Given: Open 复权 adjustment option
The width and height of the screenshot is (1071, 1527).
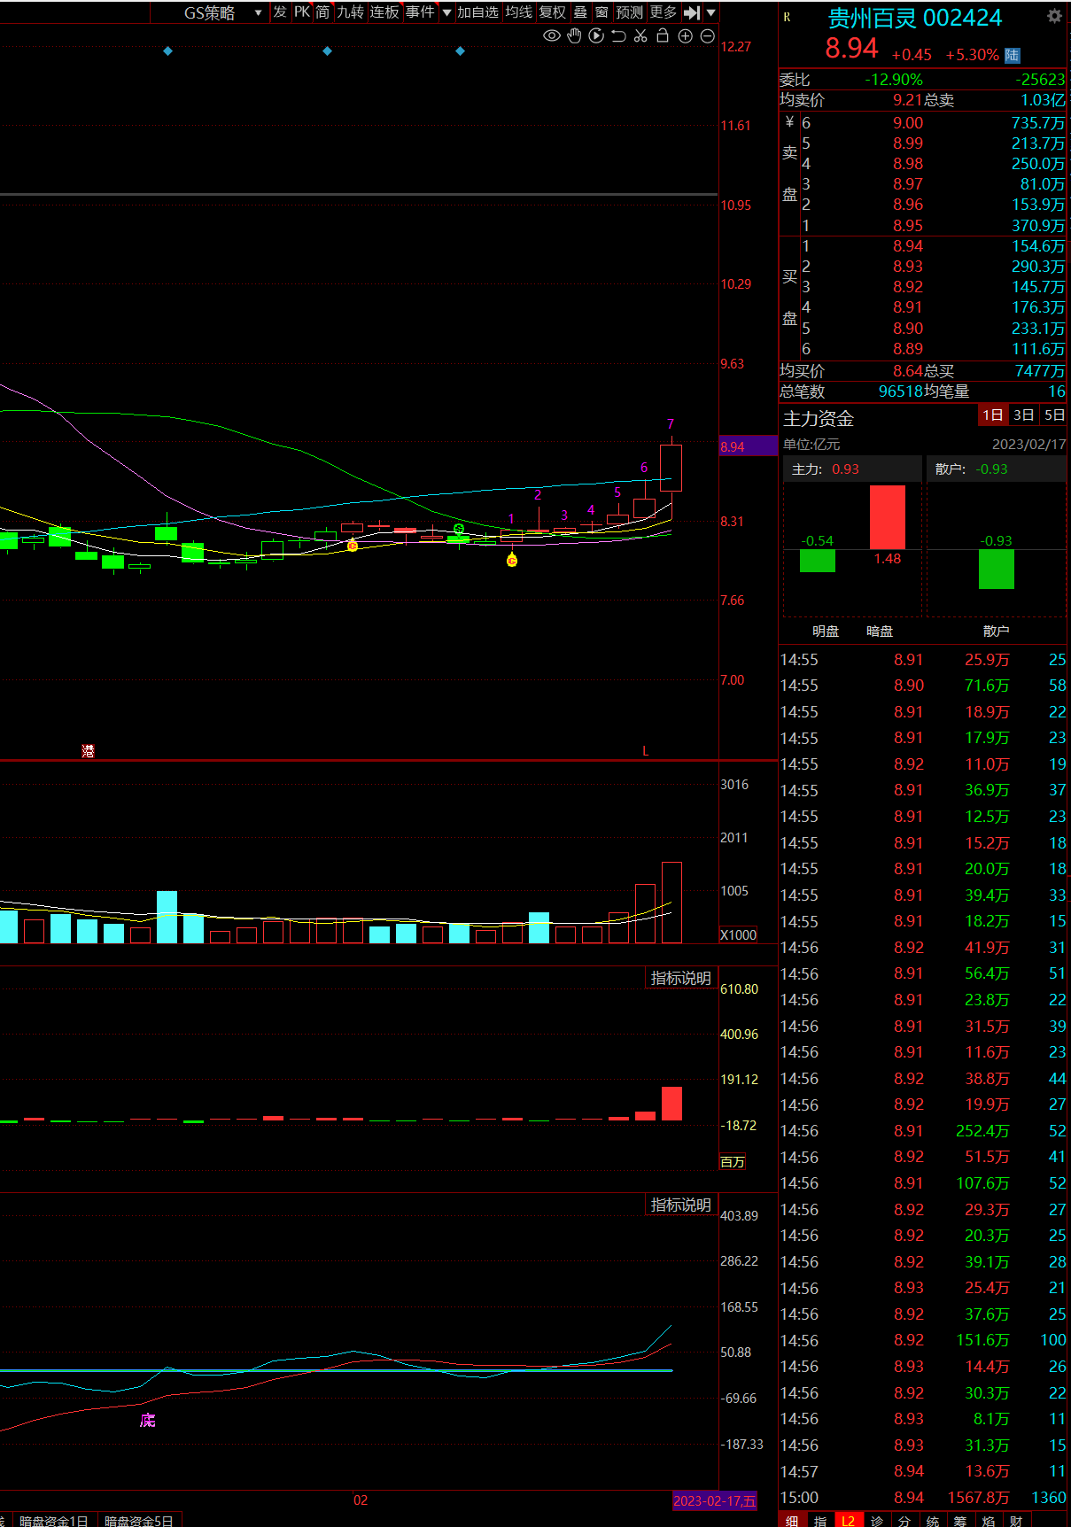Looking at the screenshot, I should [x=552, y=12].
